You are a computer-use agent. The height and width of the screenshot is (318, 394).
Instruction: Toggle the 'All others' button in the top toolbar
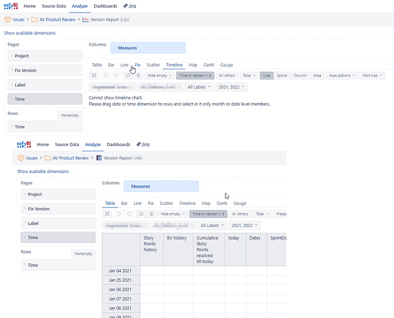coord(227,76)
